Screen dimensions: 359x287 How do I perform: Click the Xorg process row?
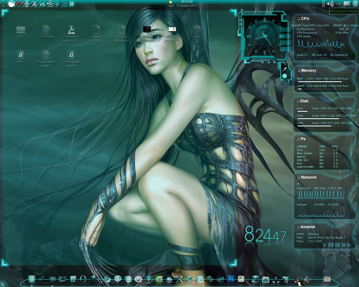click(317, 150)
